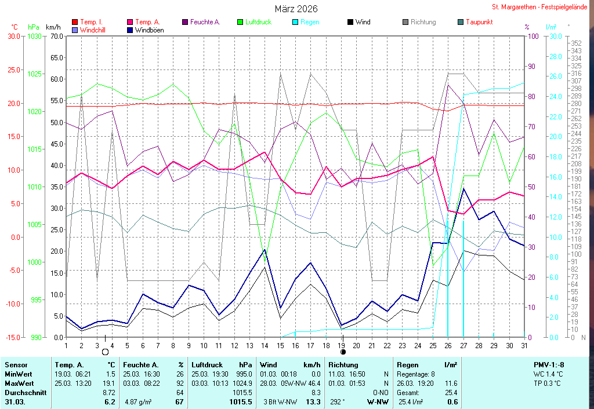Click the purple Feuchte A. legend swatch

(x=185, y=22)
